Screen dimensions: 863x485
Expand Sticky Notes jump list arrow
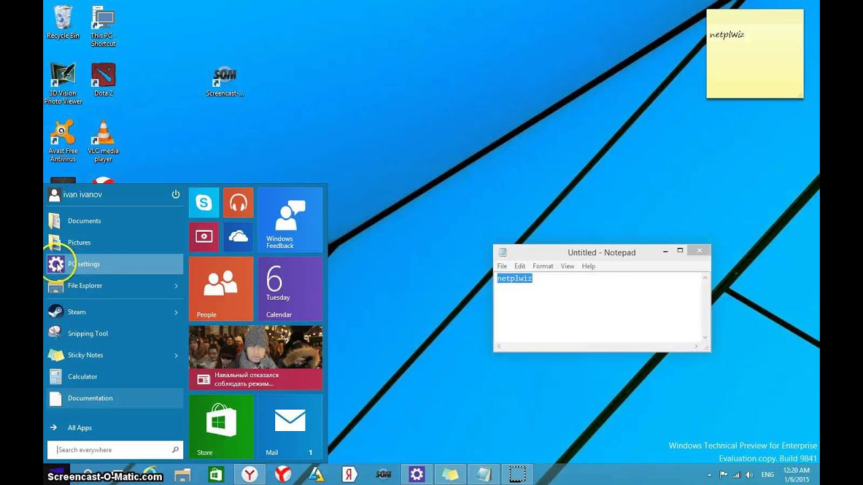click(177, 355)
